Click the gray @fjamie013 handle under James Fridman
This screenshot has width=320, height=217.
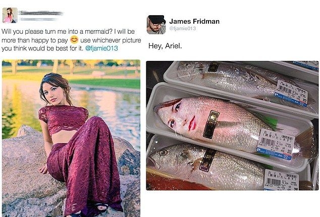[x=182, y=29]
